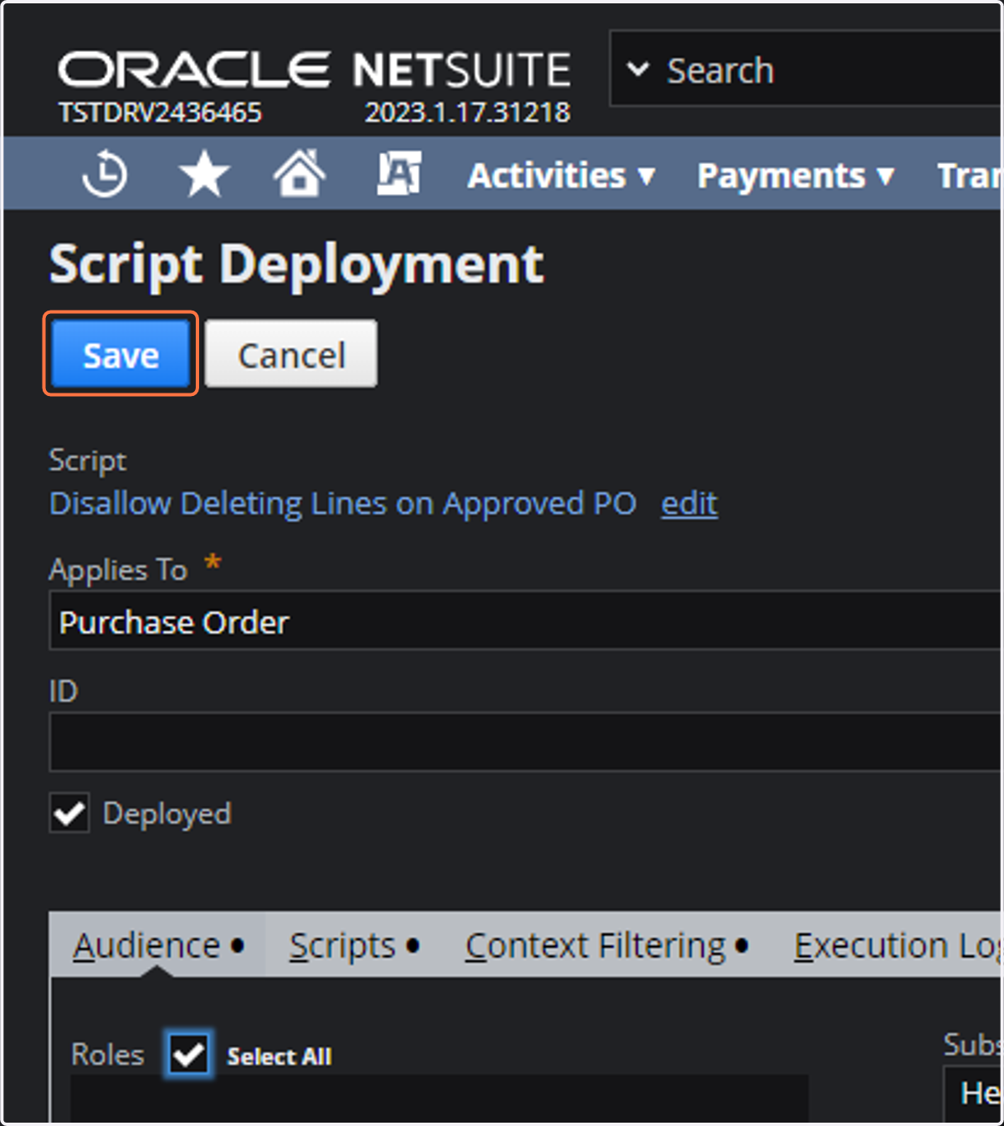The image size is (1004, 1126).
Task: Click the ID input field
Action: [x=525, y=742]
